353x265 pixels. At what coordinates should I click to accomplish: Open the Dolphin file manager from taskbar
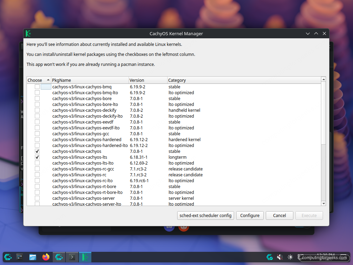33,257
